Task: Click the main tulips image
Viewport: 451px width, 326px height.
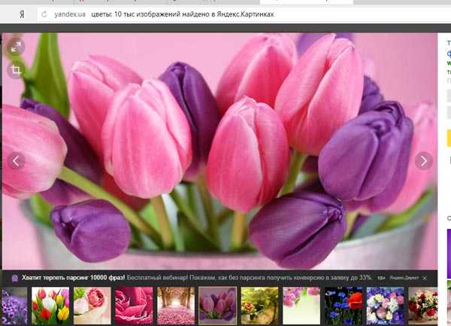Action: 219,151
